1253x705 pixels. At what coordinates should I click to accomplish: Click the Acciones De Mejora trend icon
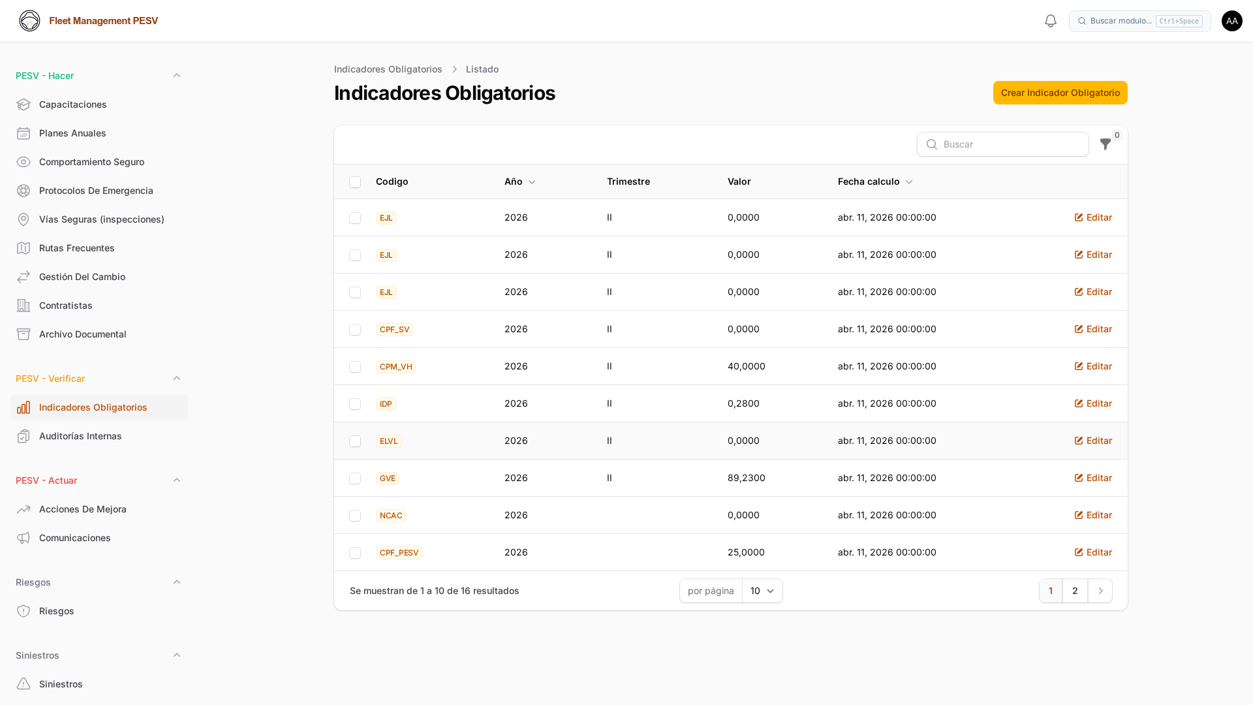[x=23, y=509]
